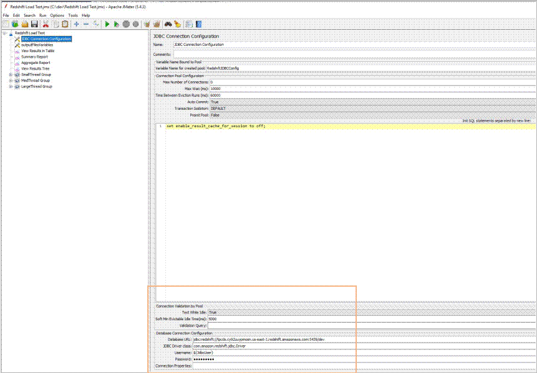The image size is (537, 373).
Task: Select MedThread Group tree item
Action: pos(35,80)
